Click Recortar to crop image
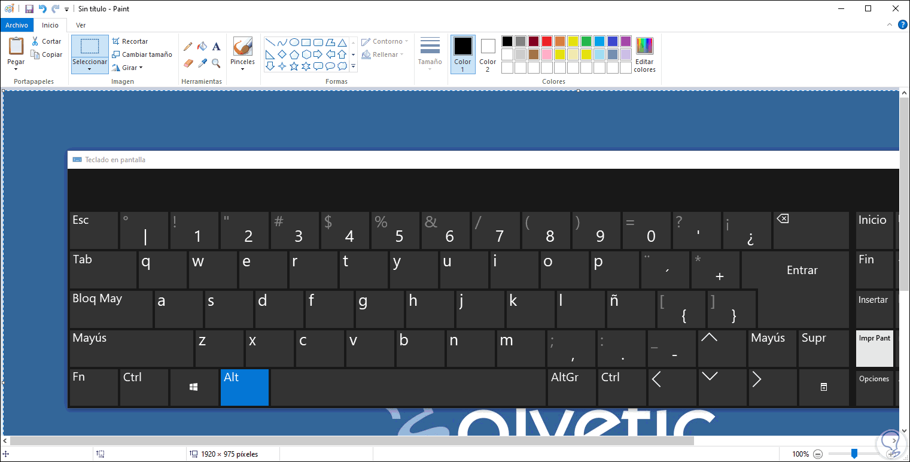 coord(129,41)
